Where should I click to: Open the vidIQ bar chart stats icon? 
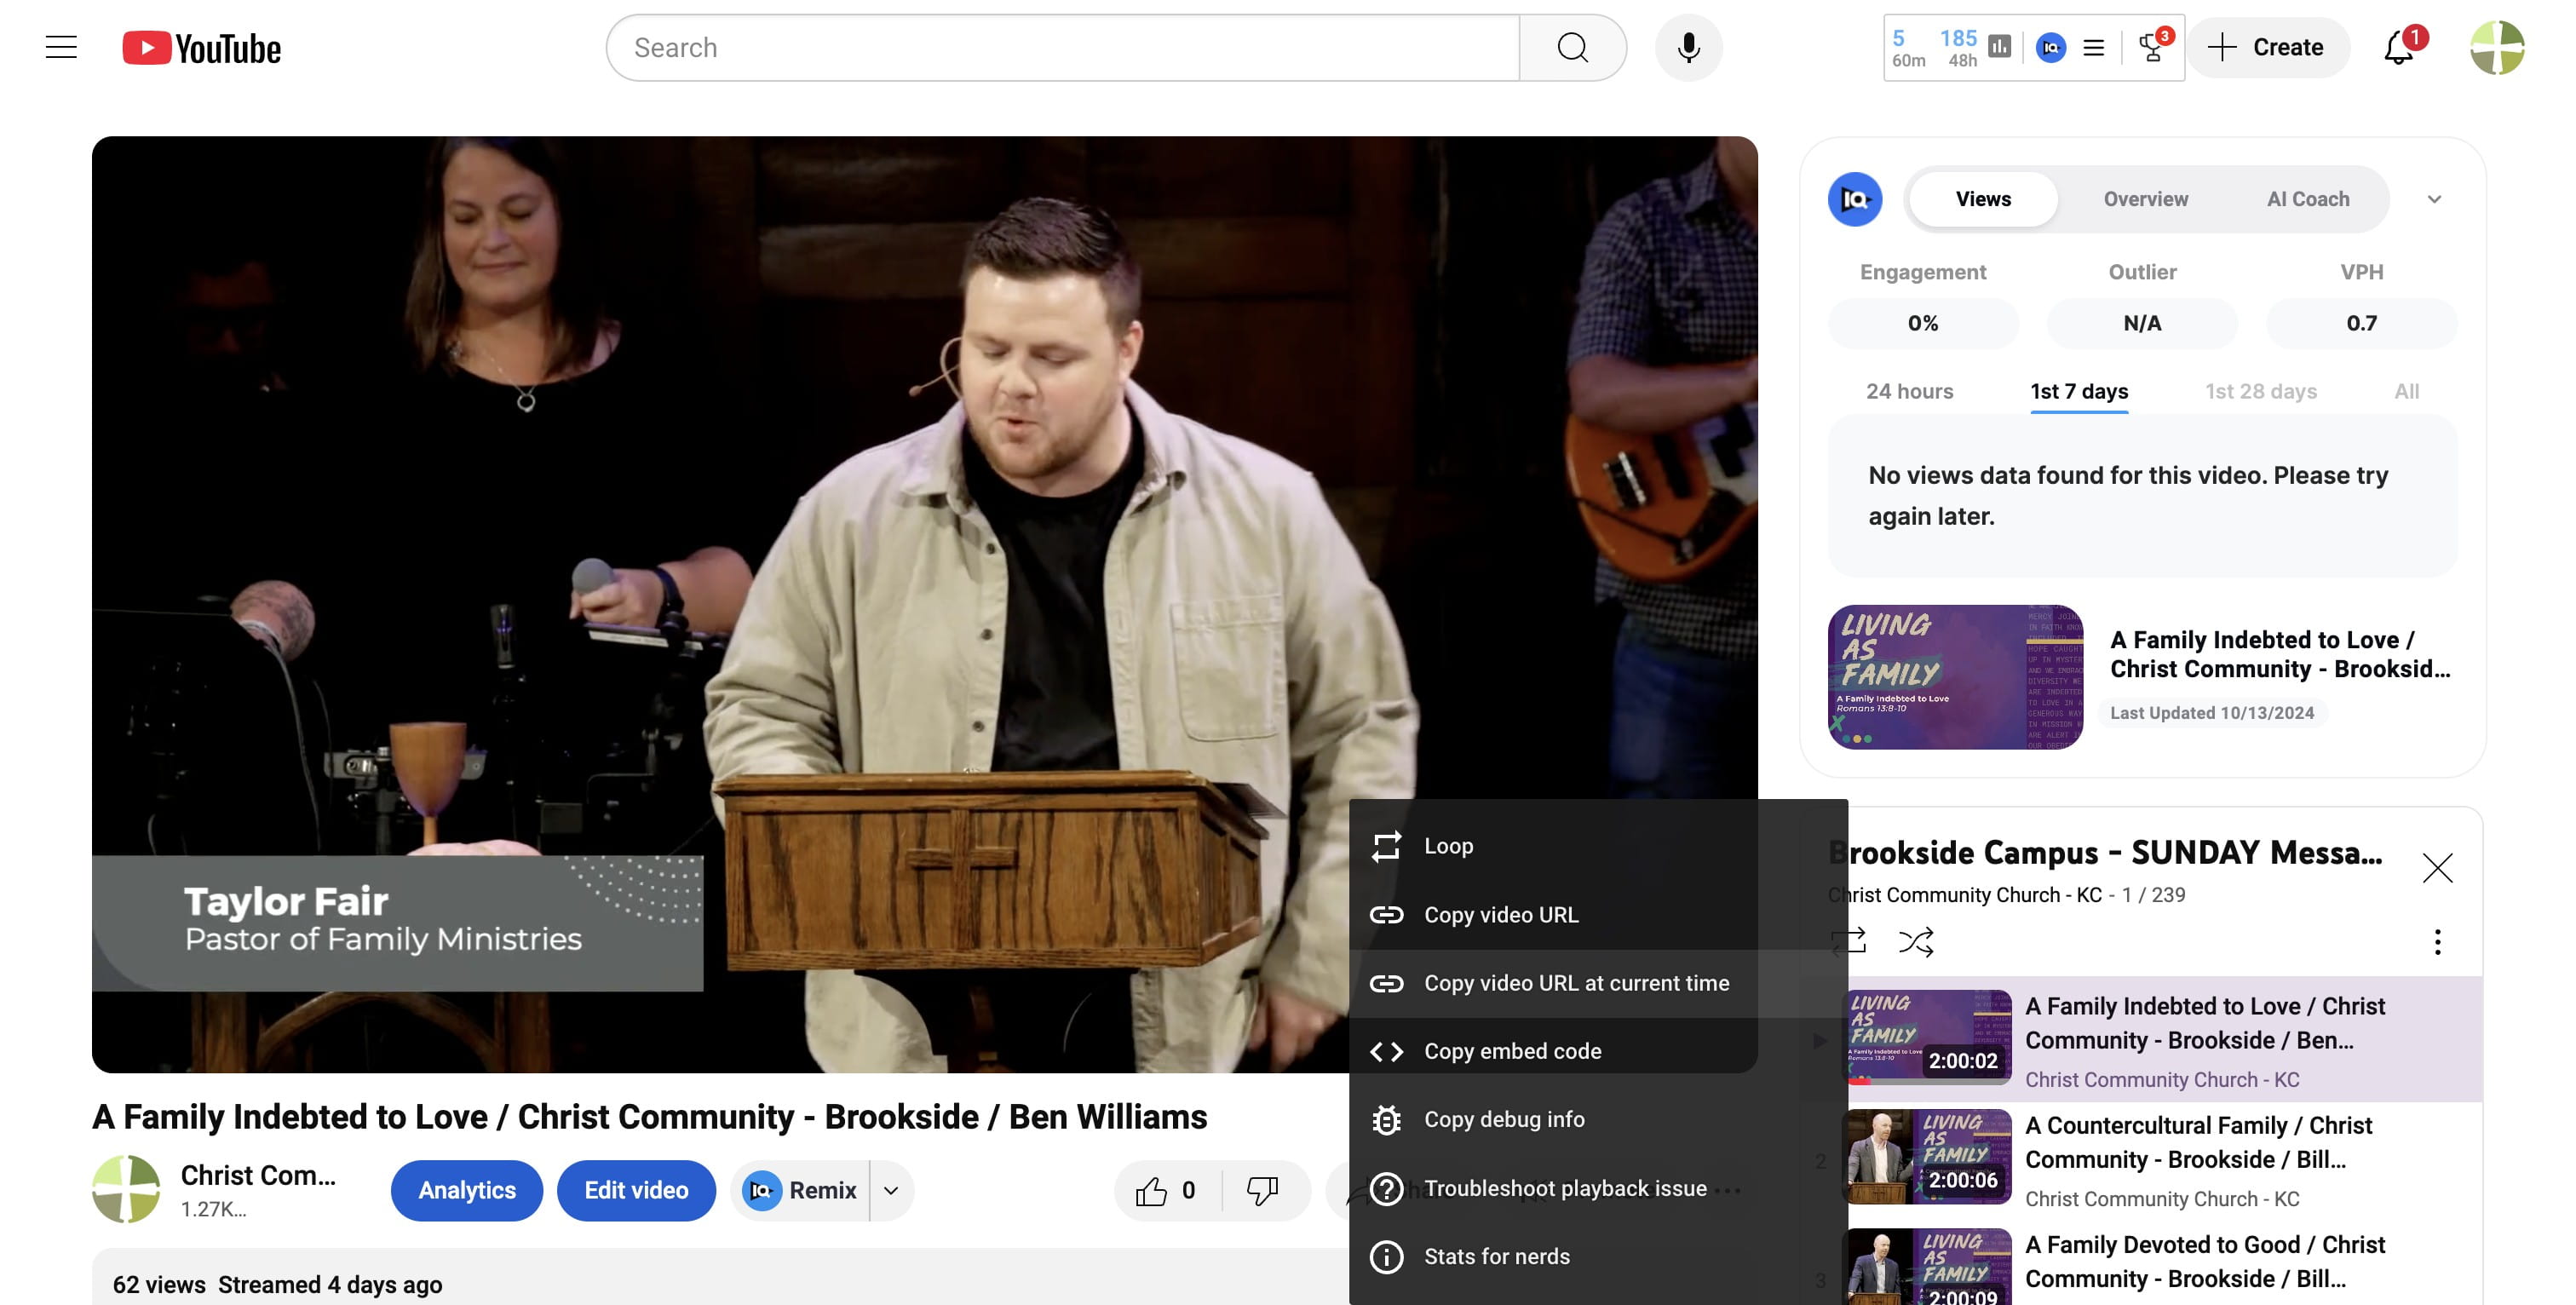pyautogui.click(x=1999, y=47)
